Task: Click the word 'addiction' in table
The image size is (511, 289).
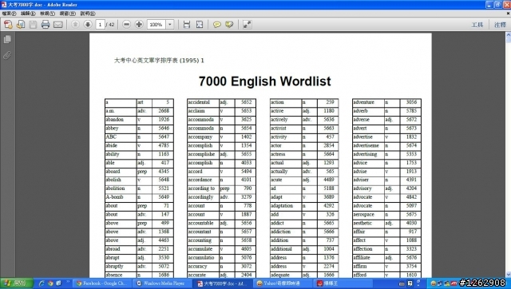Action: click(280, 232)
